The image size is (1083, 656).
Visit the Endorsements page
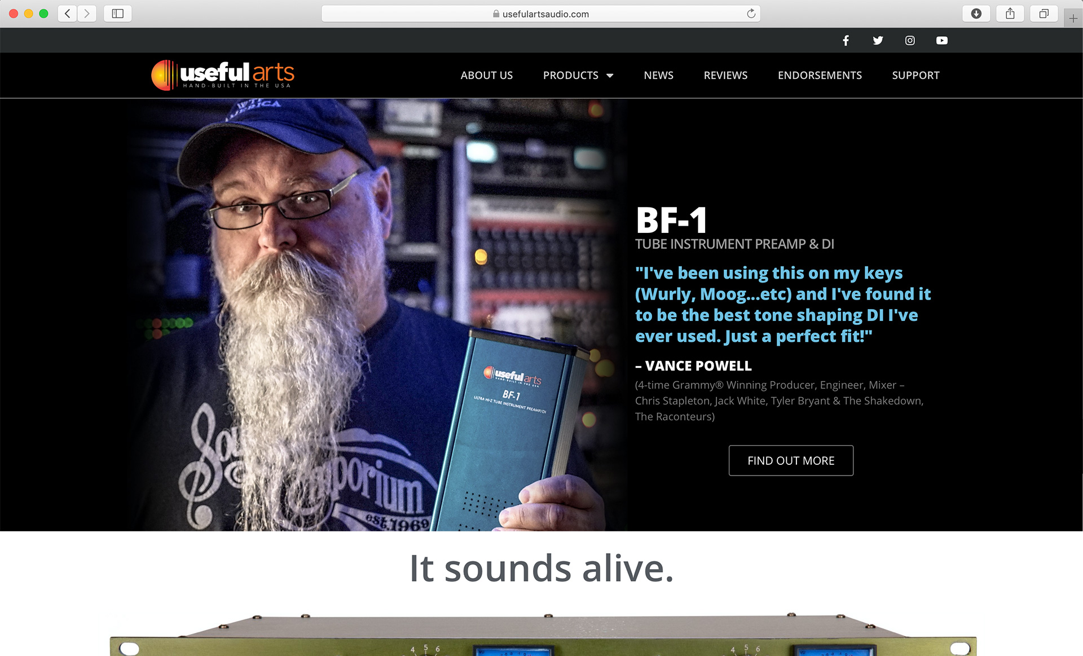(820, 75)
